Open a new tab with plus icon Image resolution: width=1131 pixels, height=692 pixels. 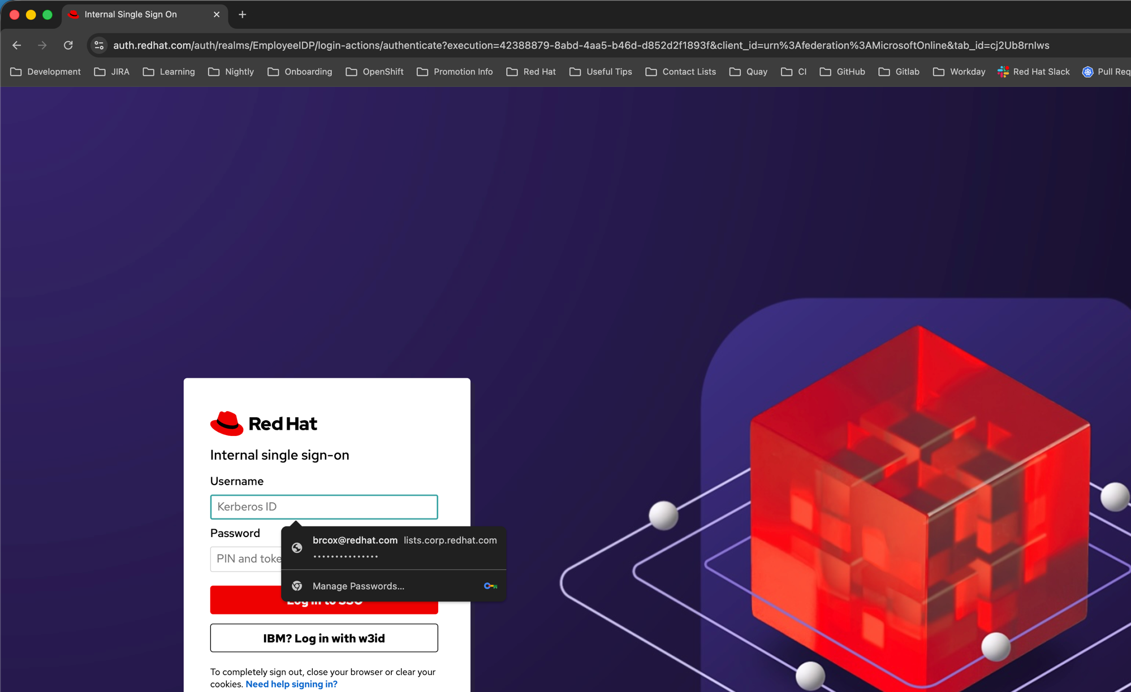(x=243, y=15)
